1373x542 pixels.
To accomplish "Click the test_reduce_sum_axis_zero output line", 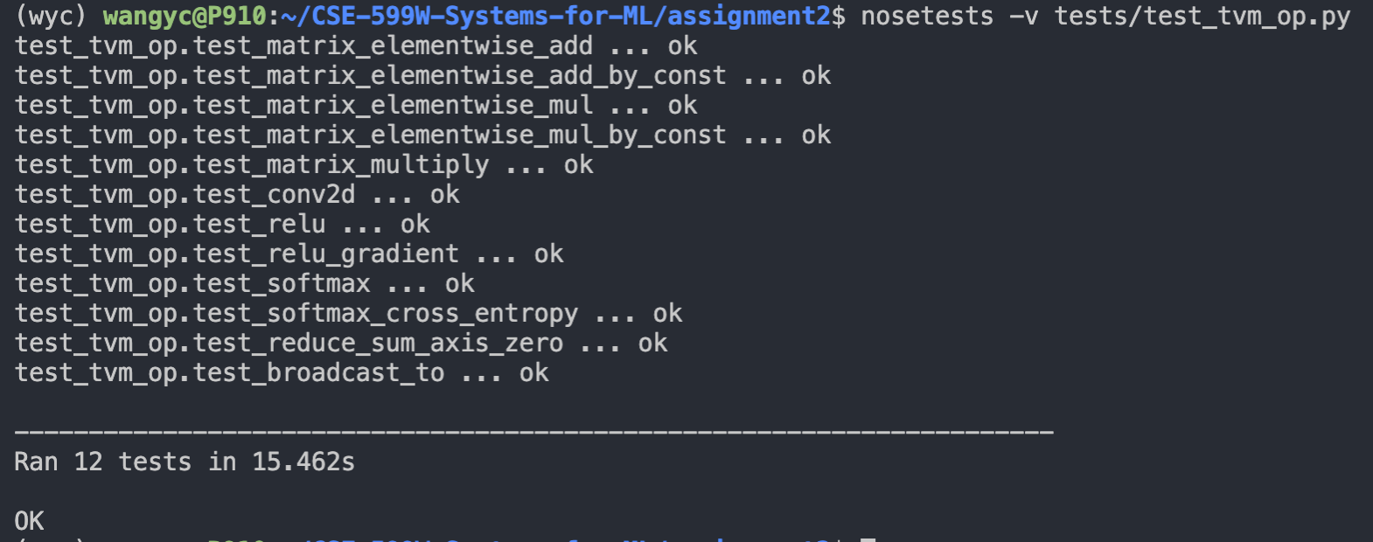I will click(341, 344).
